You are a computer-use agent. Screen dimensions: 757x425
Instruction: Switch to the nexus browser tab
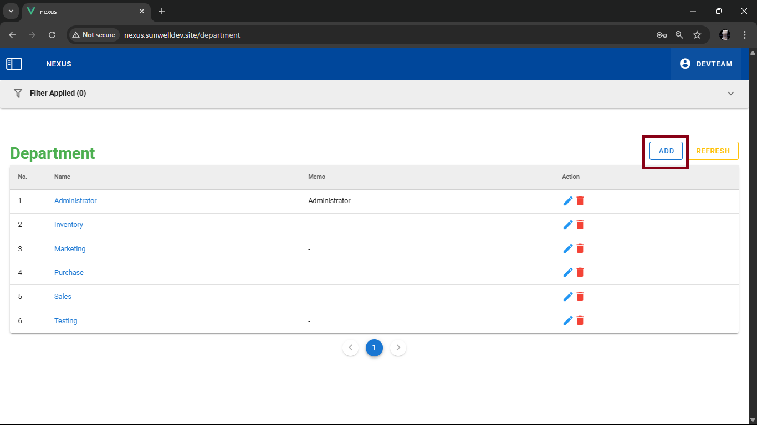83,11
